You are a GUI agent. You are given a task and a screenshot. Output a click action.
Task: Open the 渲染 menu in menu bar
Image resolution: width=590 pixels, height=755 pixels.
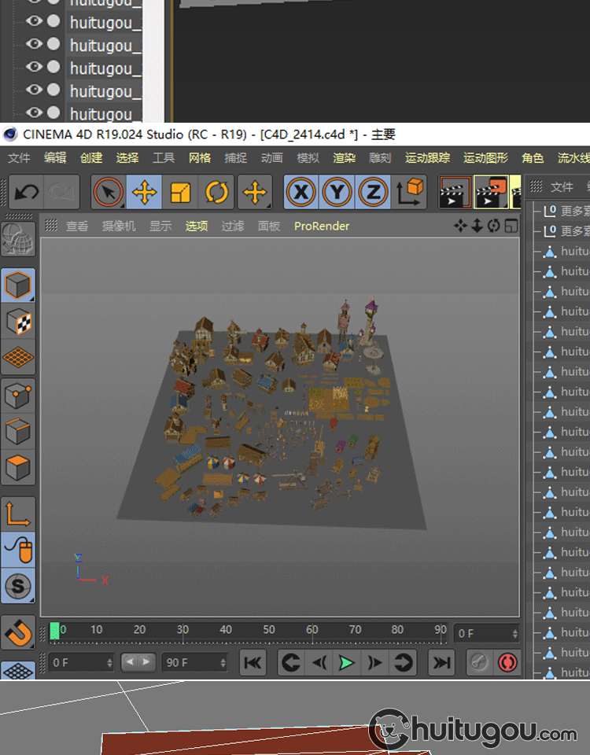[x=344, y=158]
